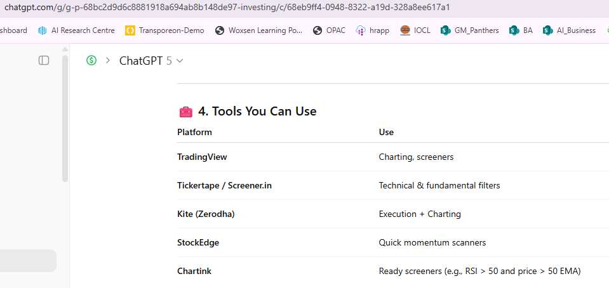Screen dimensions: 609x288
Task: Click the SharePoint icon beside BA
Action: [x=514, y=30]
